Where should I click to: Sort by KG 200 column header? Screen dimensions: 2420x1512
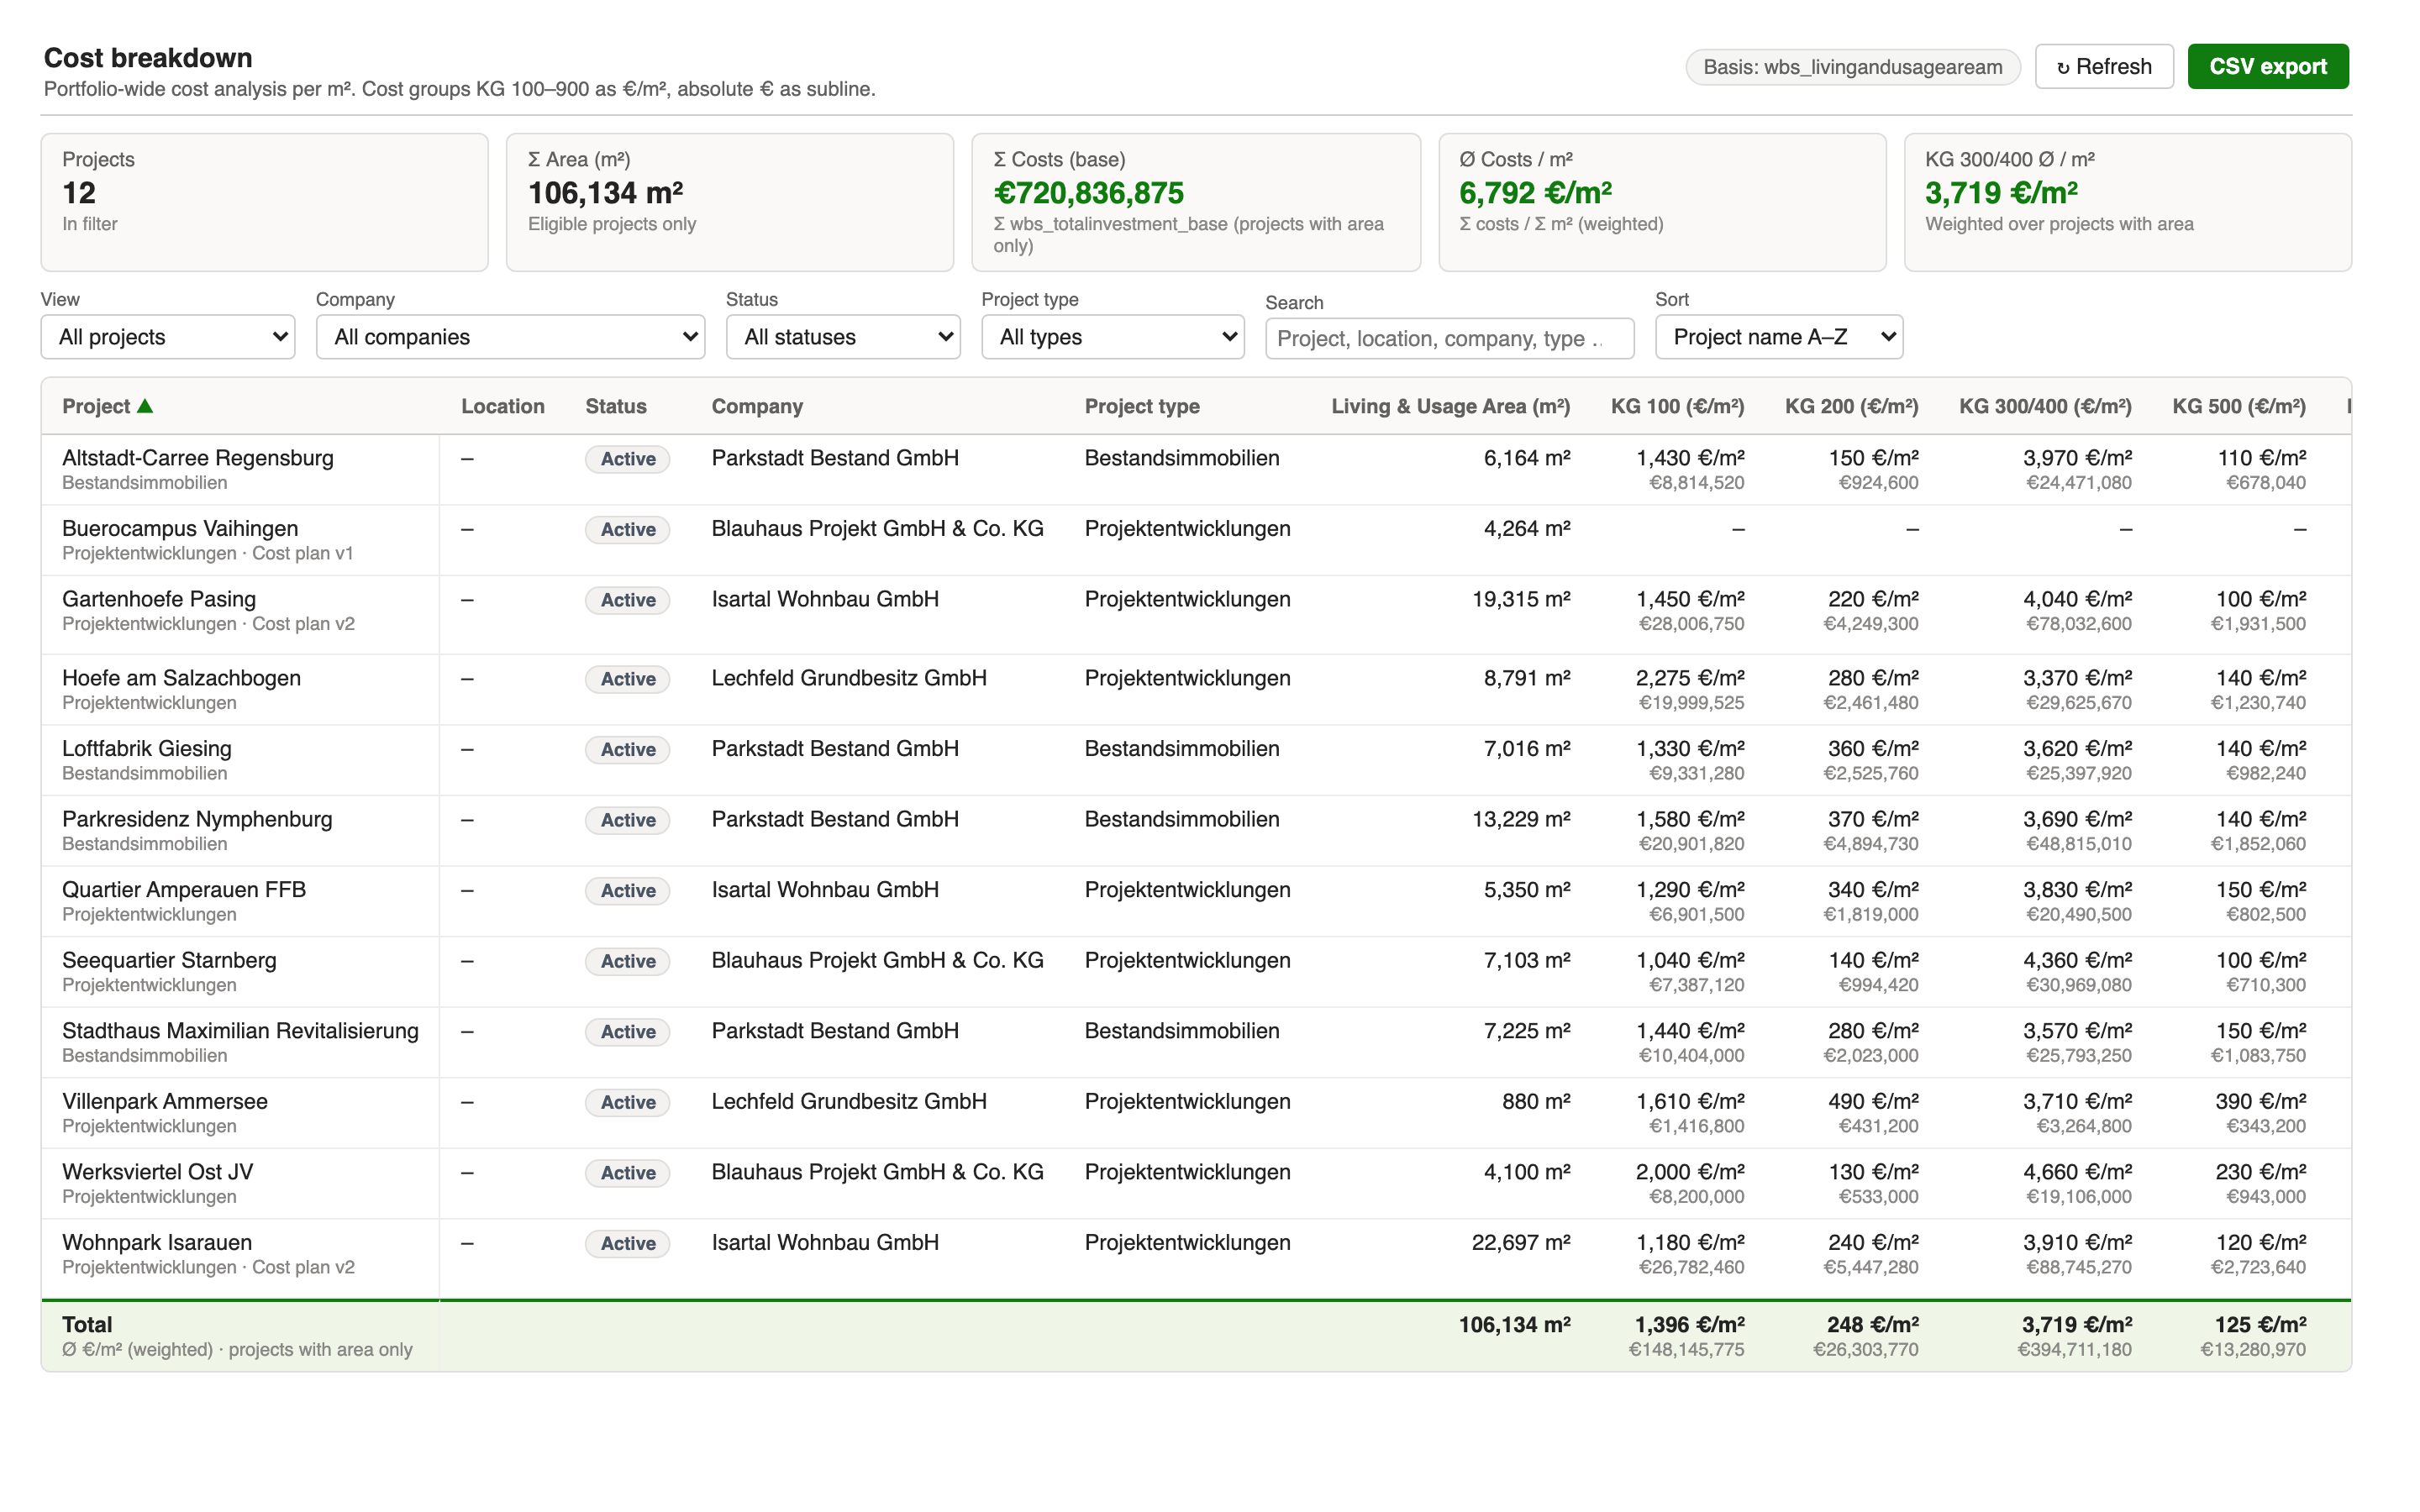1851,406
